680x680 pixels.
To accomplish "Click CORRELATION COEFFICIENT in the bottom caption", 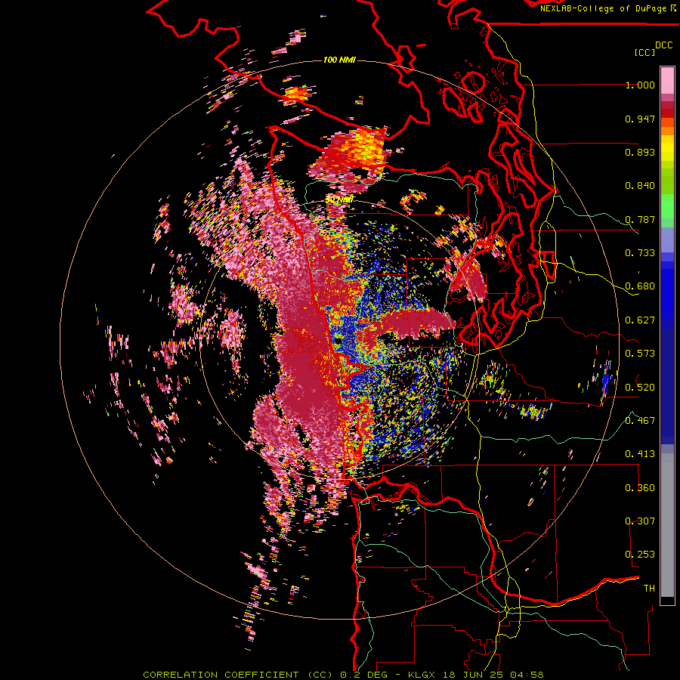I will [221, 675].
